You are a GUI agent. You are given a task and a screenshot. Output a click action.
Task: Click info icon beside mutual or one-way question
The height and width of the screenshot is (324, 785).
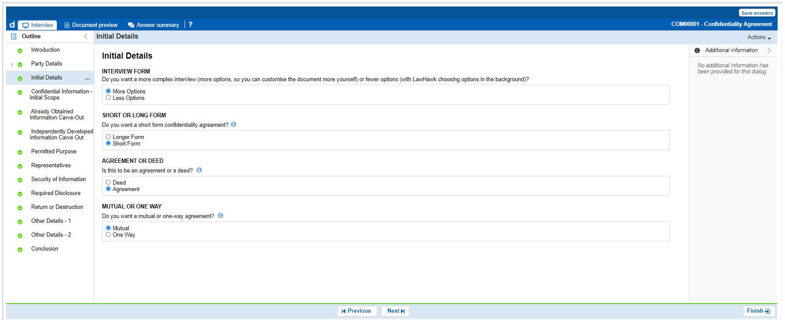(x=221, y=216)
